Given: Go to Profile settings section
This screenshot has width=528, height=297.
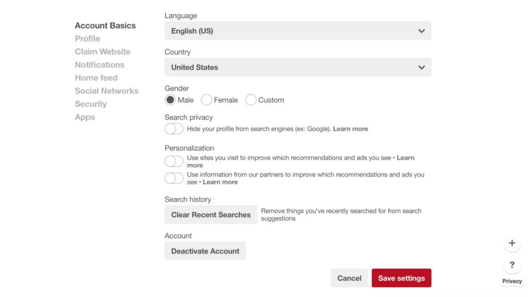Looking at the screenshot, I should pos(87,39).
